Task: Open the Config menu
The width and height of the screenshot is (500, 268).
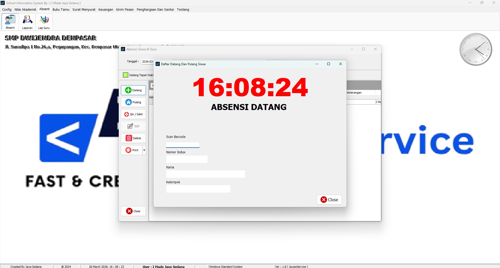Action: pyautogui.click(x=7, y=10)
